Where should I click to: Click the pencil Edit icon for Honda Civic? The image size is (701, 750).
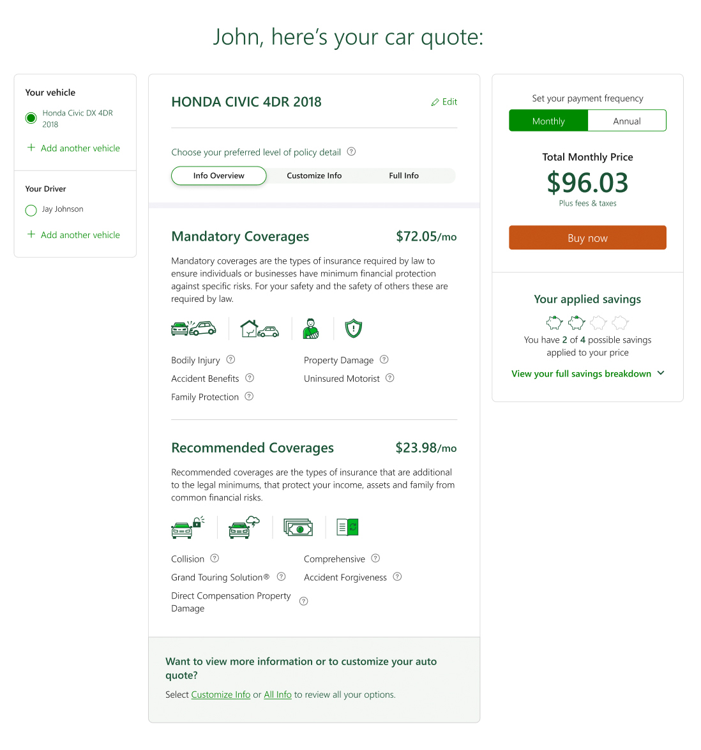point(435,102)
